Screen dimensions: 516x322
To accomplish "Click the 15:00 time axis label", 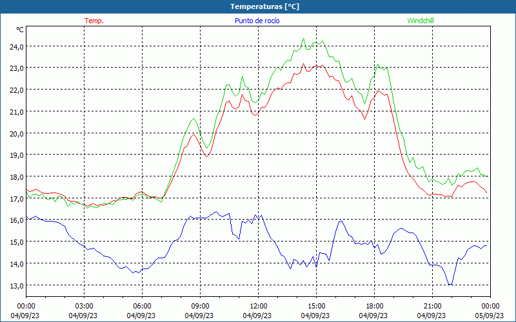I will point(316,307).
